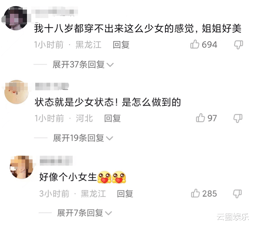The image size is (253, 226).
Task: Reply to the first comment from 黑龙江
Action: point(121,45)
